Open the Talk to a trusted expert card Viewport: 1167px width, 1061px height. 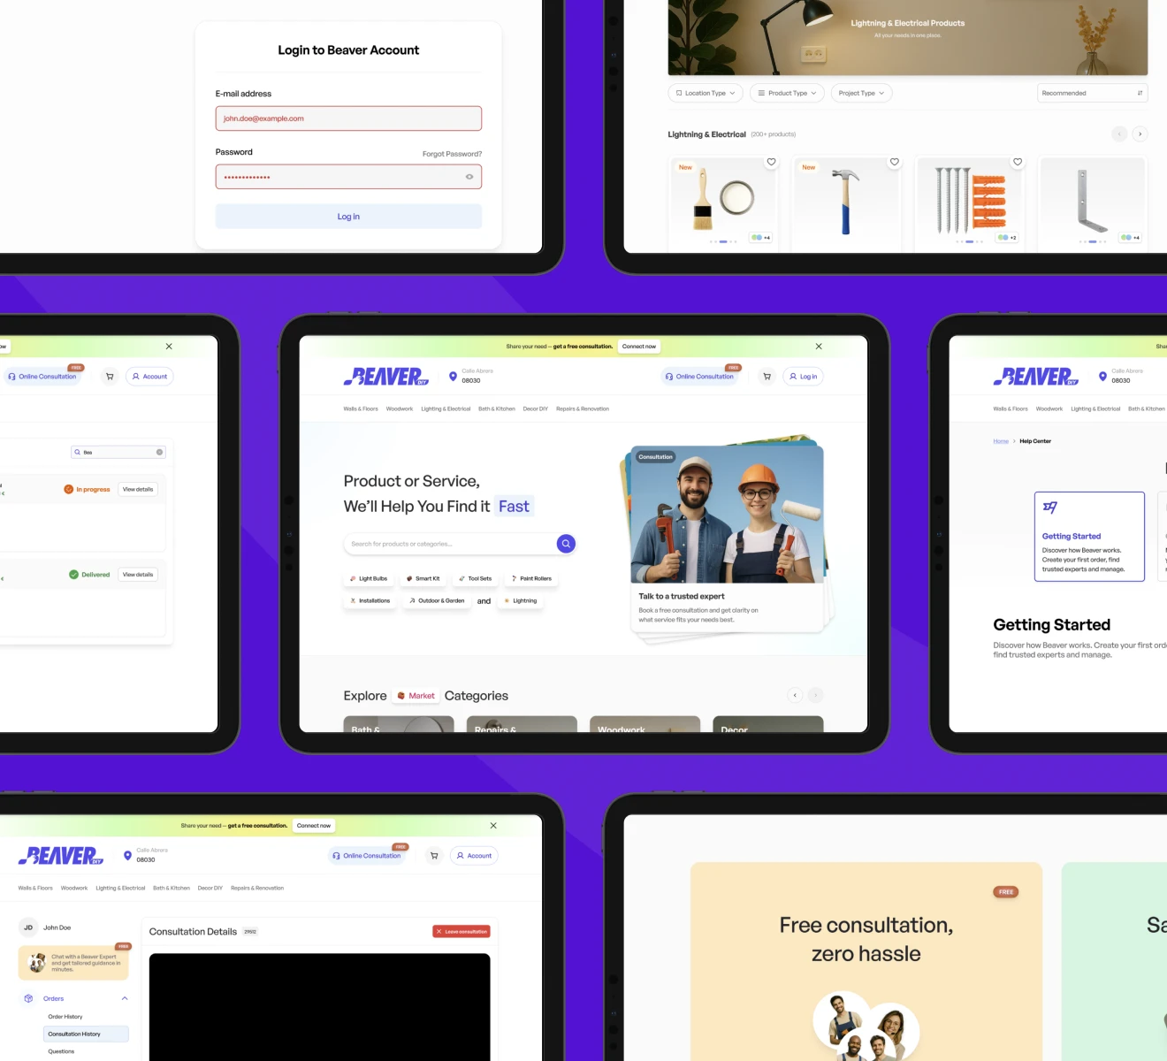click(728, 539)
